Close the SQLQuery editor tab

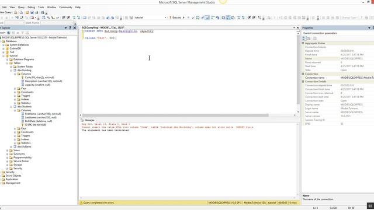click(x=297, y=28)
